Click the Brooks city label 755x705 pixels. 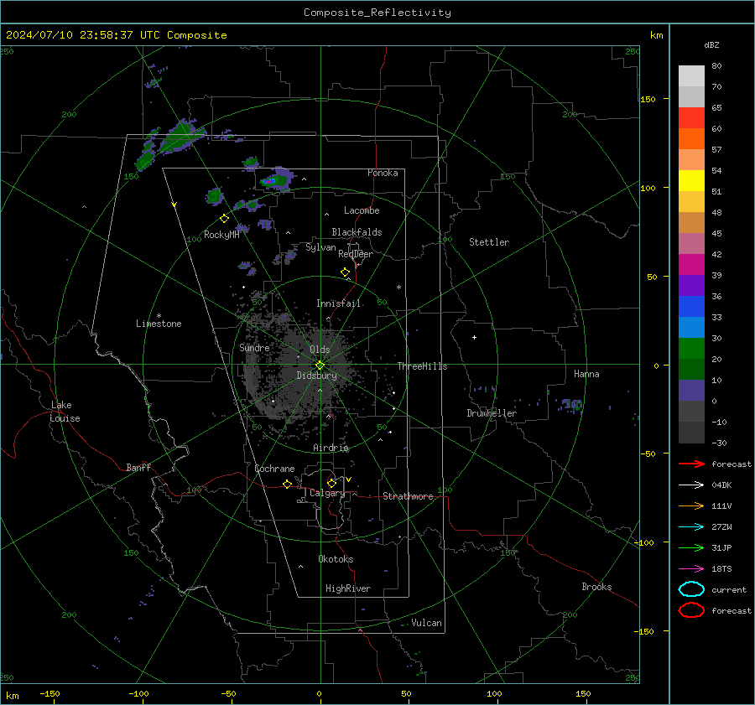(x=596, y=587)
